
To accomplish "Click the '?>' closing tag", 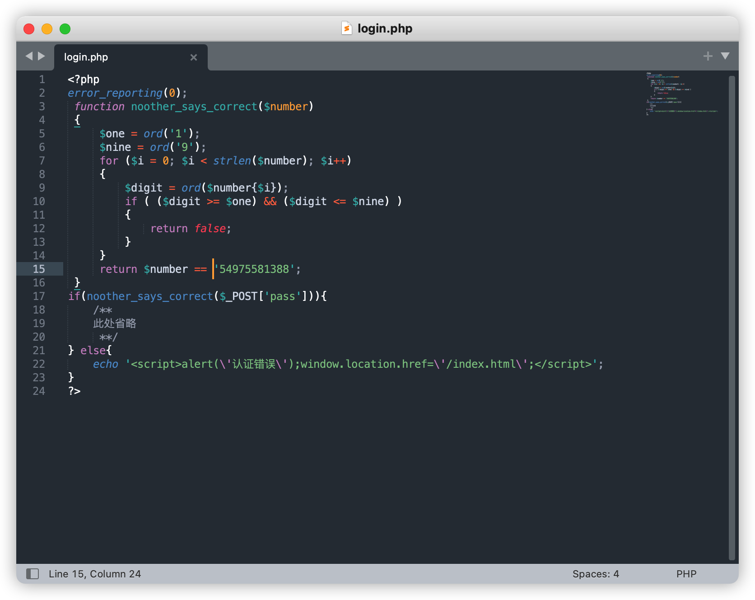I will coord(74,391).
